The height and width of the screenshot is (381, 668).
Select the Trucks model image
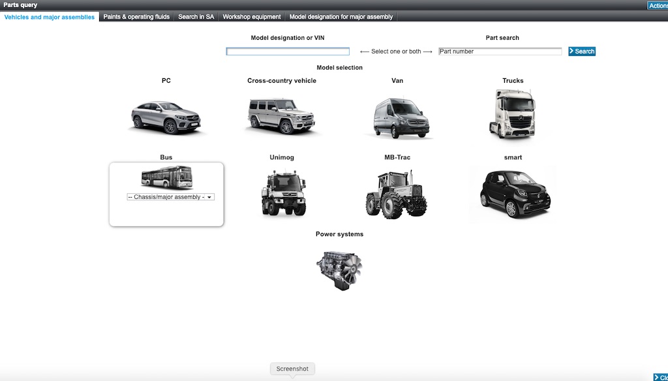[513, 114]
